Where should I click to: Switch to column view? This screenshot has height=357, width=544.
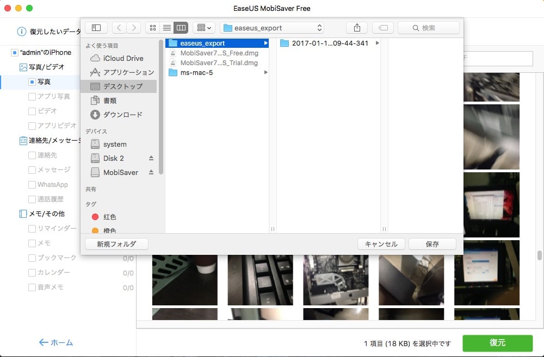pyautogui.click(x=181, y=28)
